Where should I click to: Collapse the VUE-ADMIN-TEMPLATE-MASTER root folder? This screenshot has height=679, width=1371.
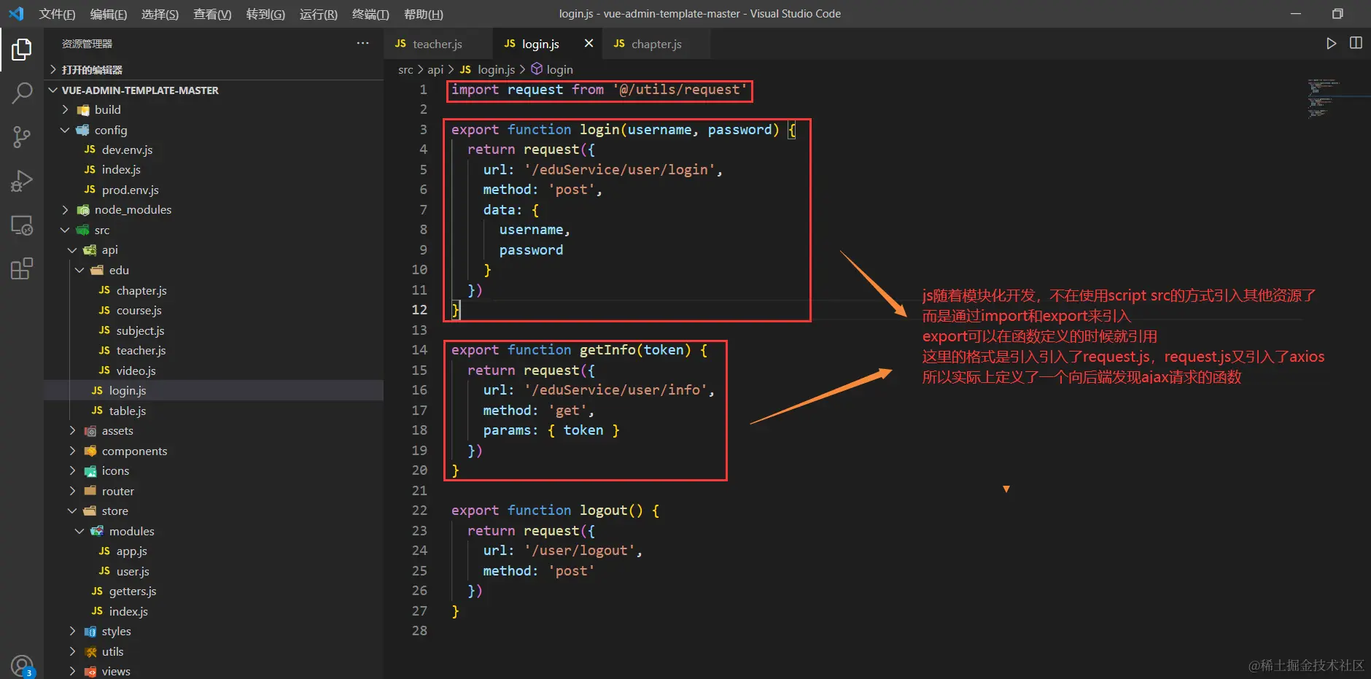tap(214, 90)
